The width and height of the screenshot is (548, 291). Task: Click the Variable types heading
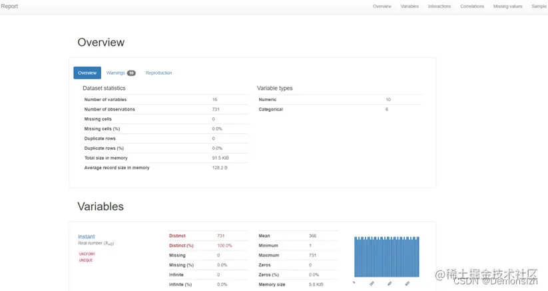[275, 89]
